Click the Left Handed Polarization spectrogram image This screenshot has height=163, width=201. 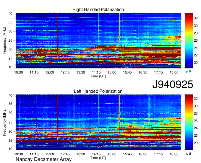[98, 122]
